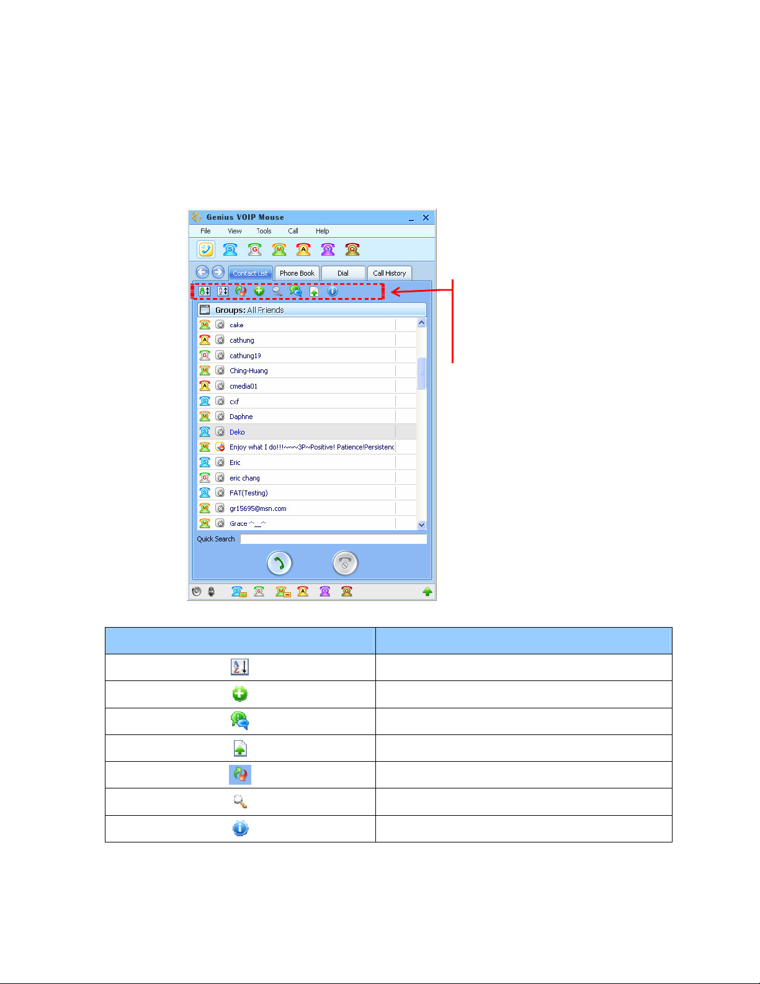760x984 pixels.
Task: Click the speaker icon in status bar
Action: pyautogui.click(x=197, y=592)
